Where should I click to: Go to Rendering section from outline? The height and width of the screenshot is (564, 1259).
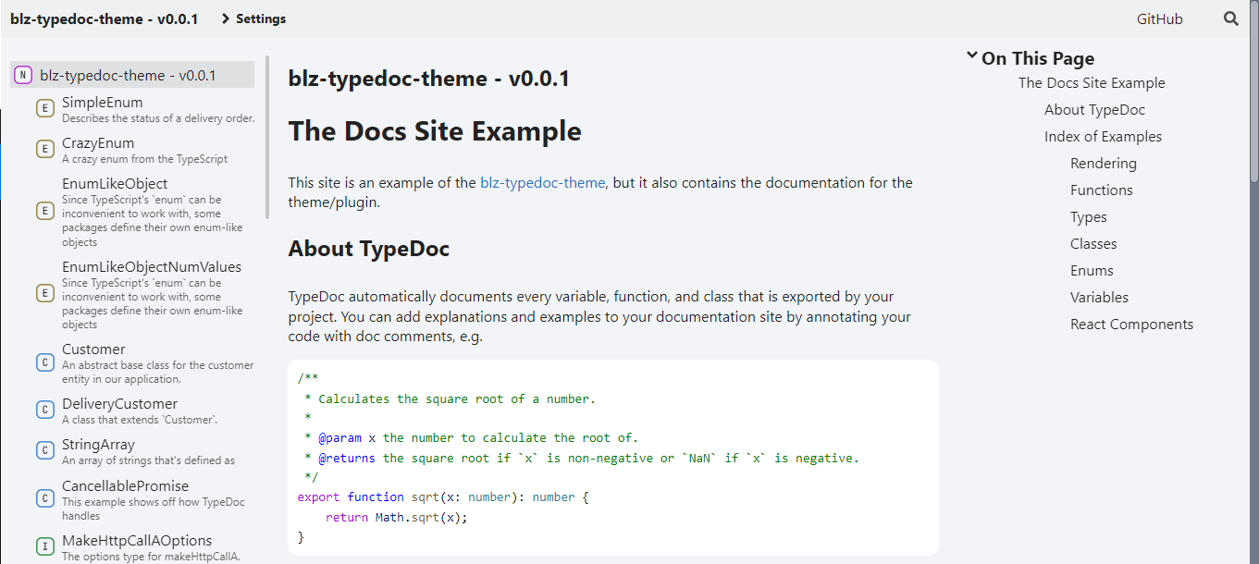pyautogui.click(x=1104, y=163)
